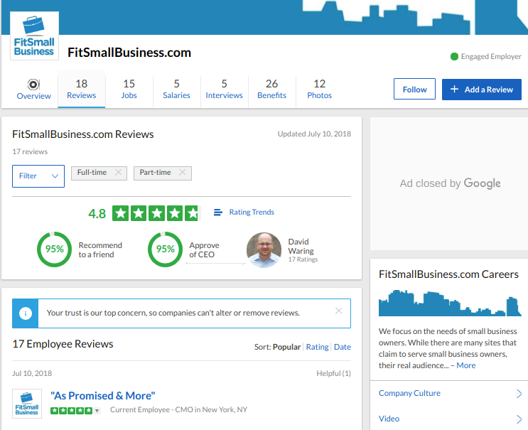Expand the Company Culture section
Viewport: 528px width, 430px height.
tap(450, 393)
